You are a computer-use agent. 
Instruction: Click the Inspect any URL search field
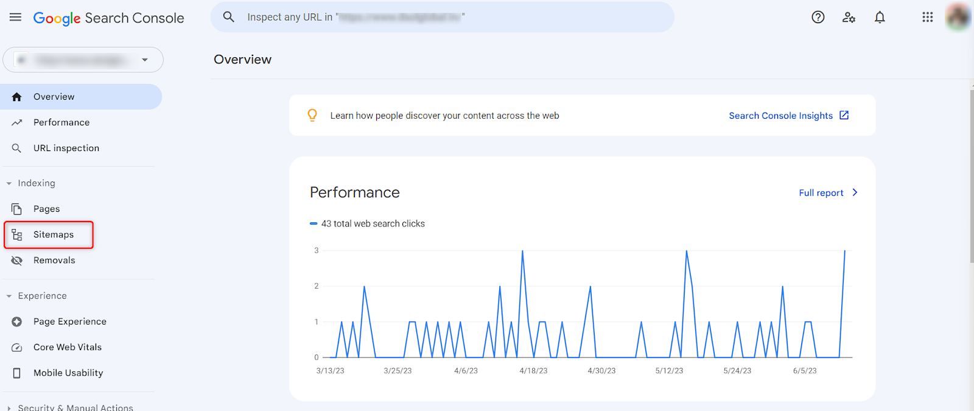coord(443,17)
